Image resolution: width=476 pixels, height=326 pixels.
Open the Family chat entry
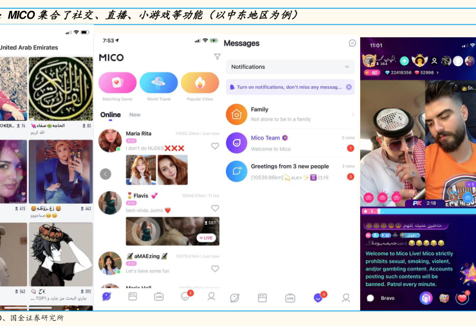(289, 114)
